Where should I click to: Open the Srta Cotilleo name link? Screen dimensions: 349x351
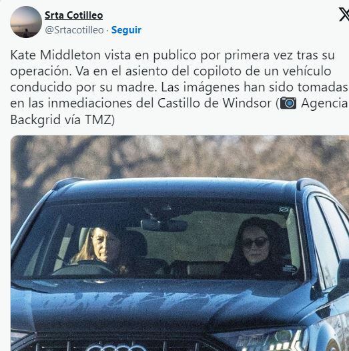tap(73, 15)
